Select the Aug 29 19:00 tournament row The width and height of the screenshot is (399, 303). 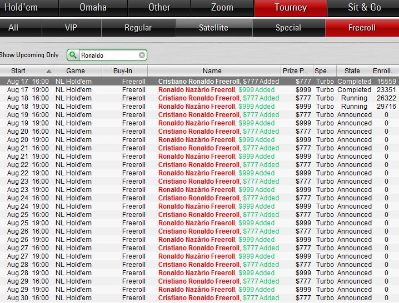200,290
